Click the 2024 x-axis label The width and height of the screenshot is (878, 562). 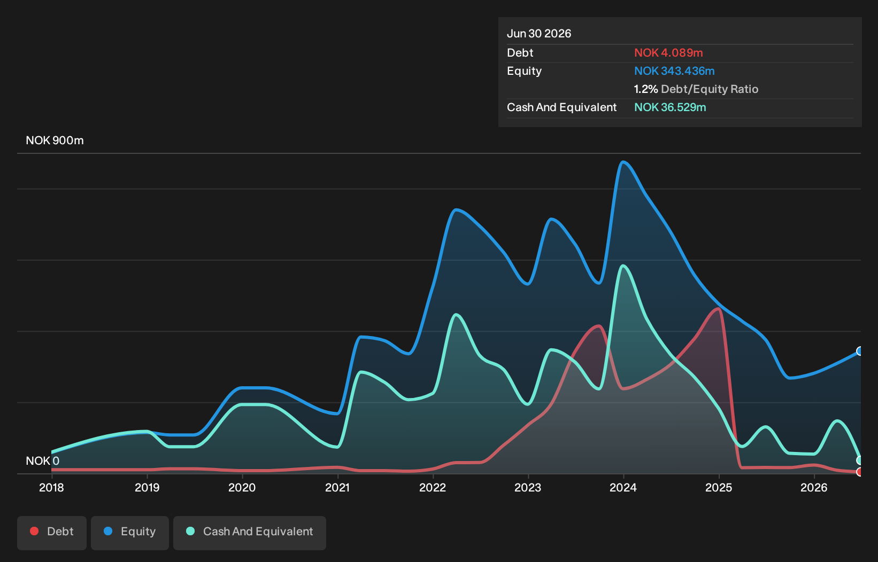tap(623, 487)
